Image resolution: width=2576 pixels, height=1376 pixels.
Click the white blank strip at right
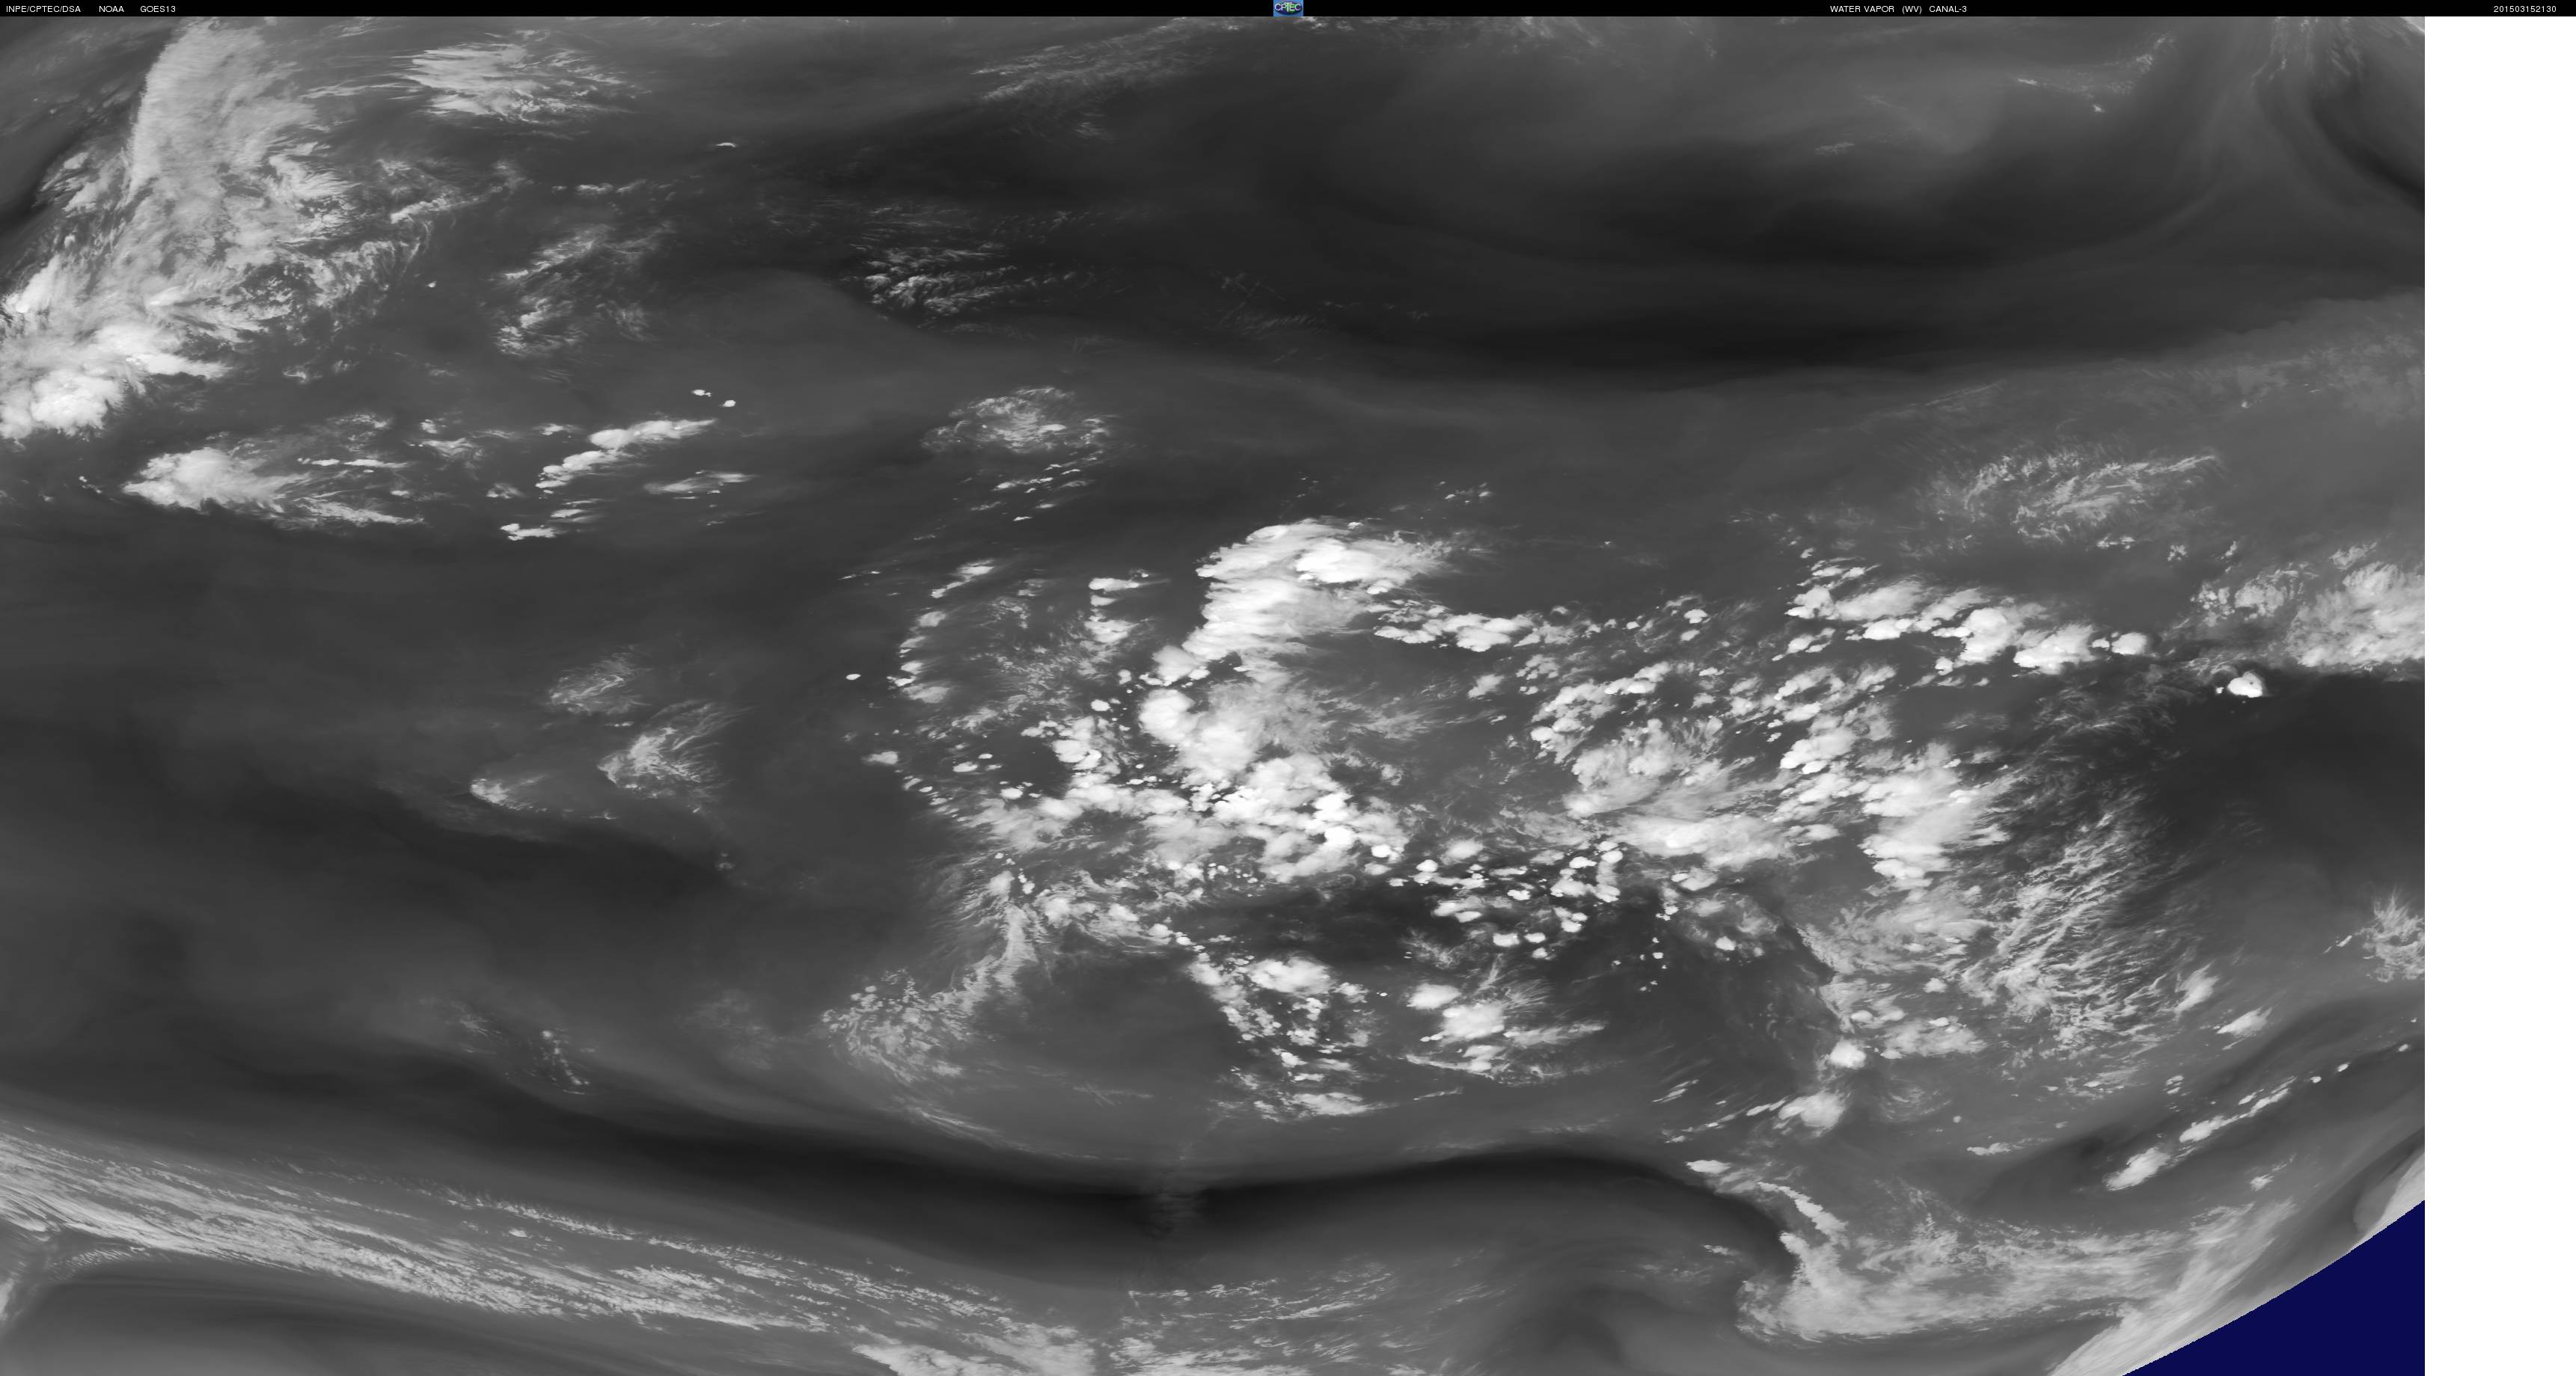[2500, 699]
